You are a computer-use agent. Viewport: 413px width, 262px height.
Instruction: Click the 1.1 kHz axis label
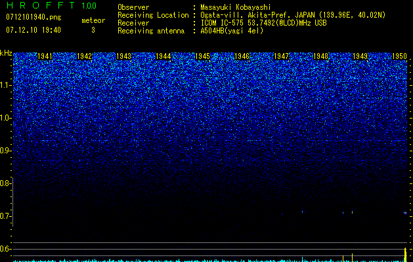pos(5,85)
